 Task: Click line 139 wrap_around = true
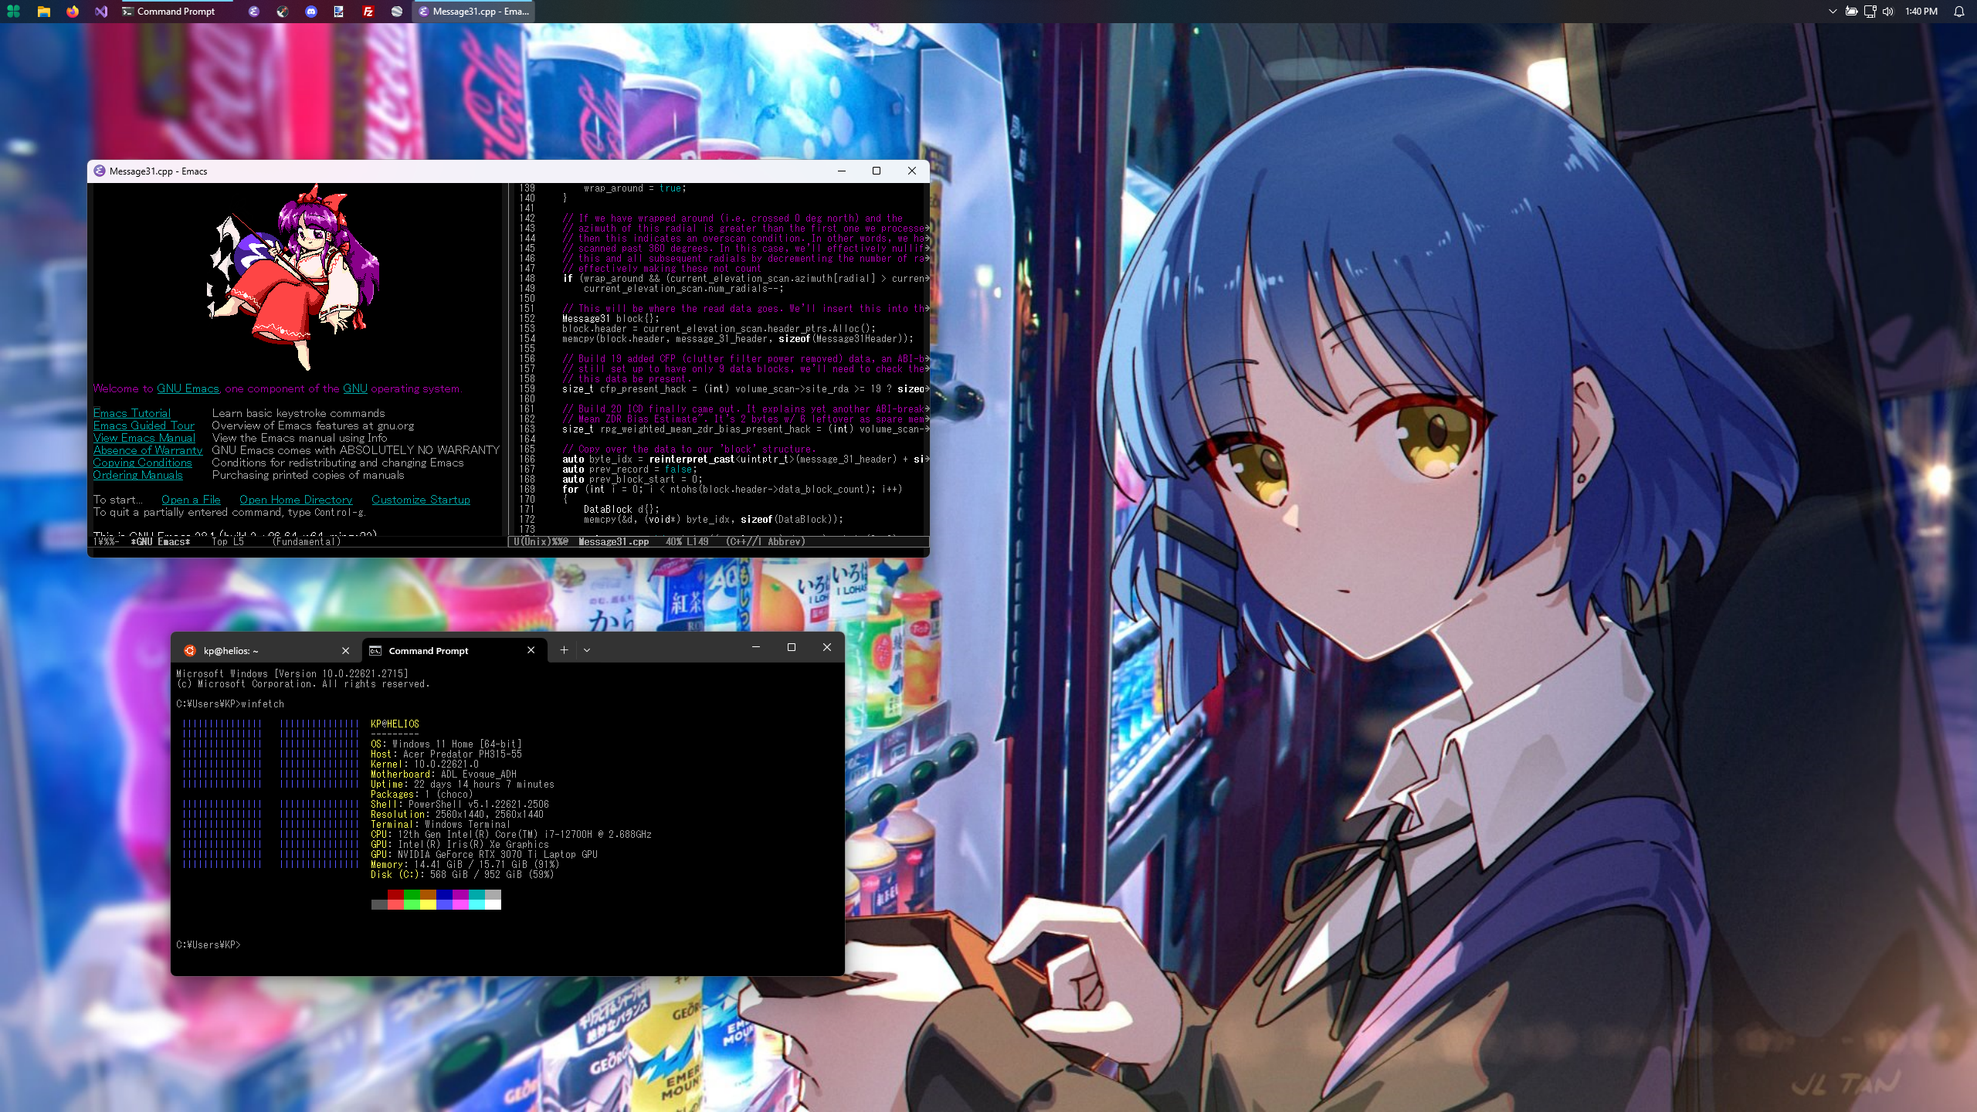pyautogui.click(x=635, y=188)
